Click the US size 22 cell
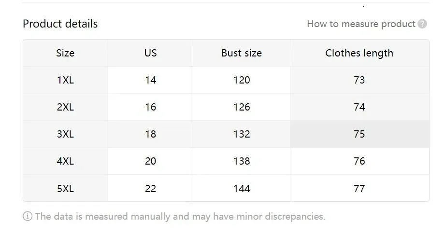 [150, 188]
